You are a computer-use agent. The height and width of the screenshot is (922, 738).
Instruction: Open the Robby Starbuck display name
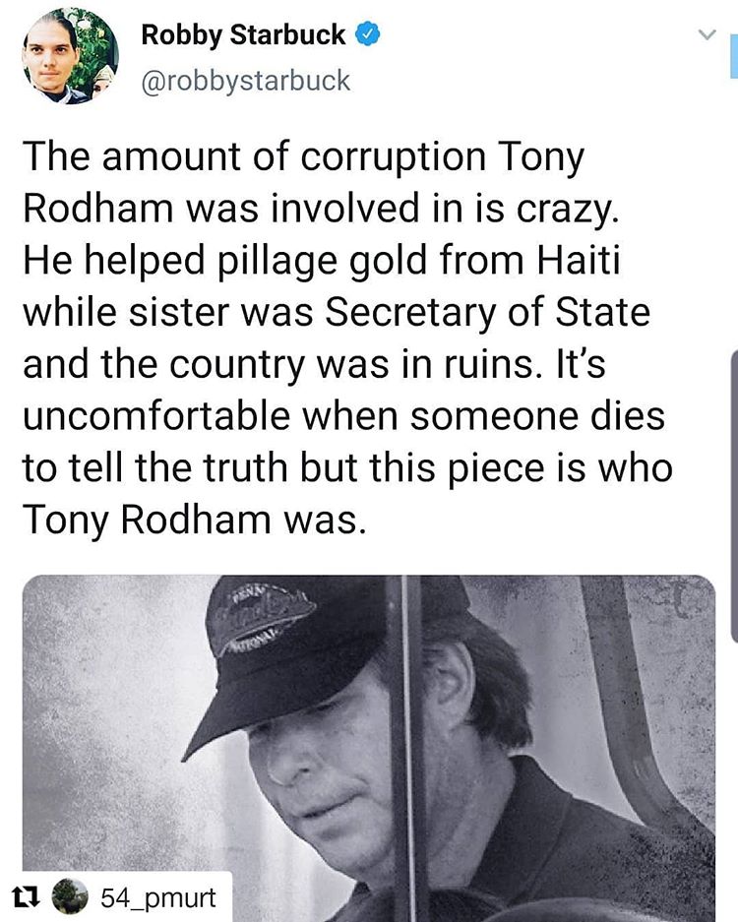(x=243, y=34)
